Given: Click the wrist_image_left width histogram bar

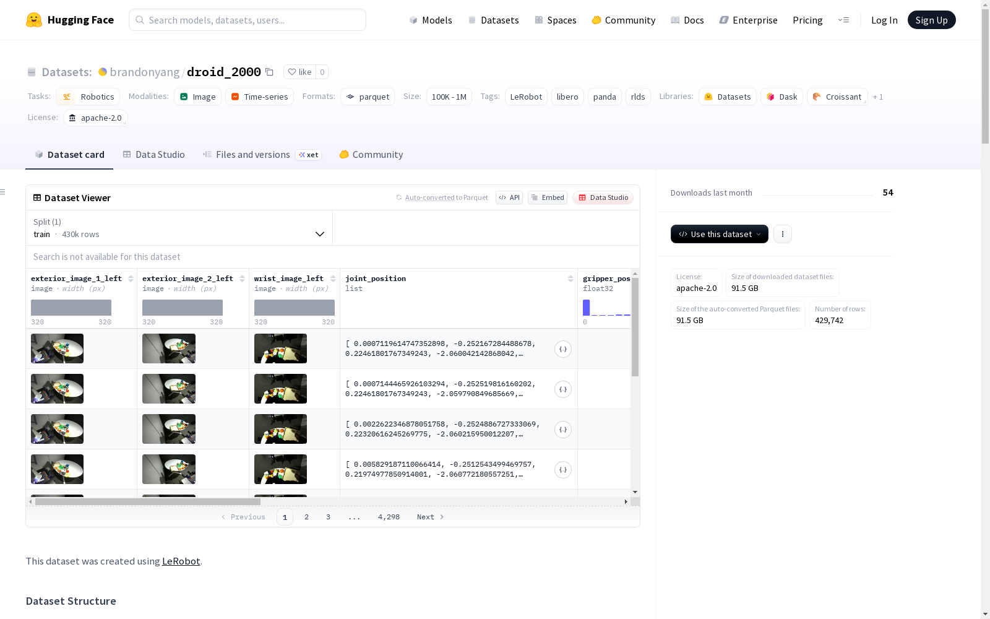Looking at the screenshot, I should tap(295, 308).
